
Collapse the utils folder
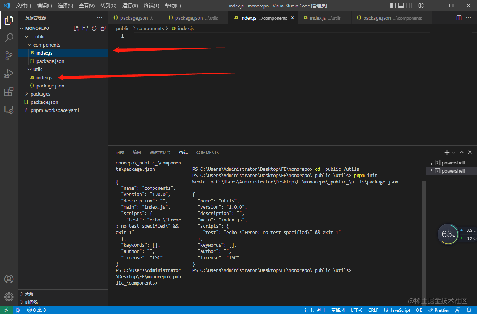[38, 69]
